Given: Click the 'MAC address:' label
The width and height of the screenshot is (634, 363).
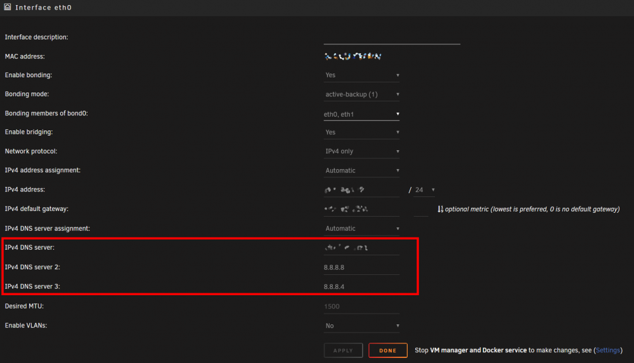Looking at the screenshot, I should (25, 56).
